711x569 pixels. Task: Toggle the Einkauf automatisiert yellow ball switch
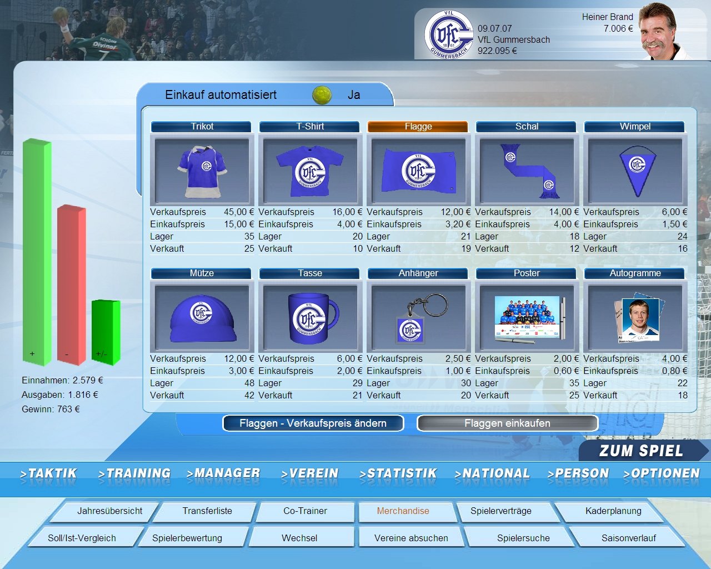coord(322,95)
